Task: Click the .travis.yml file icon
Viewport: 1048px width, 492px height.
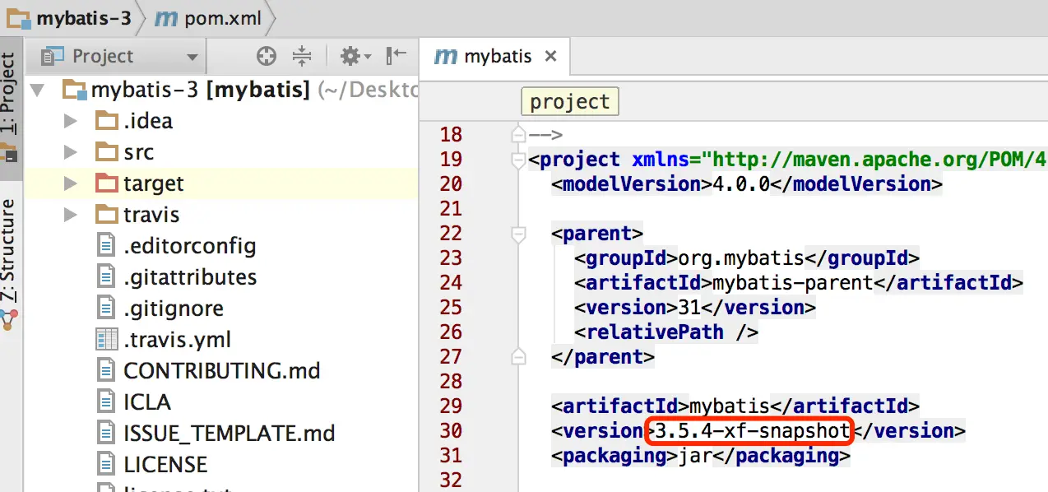Action: [107, 340]
